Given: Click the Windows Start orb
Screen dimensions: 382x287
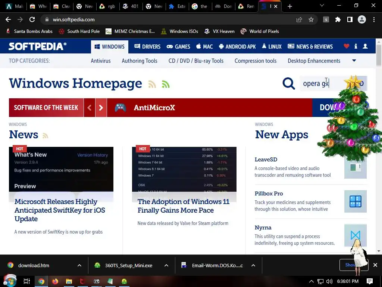Looking at the screenshot, I should click(10, 281).
